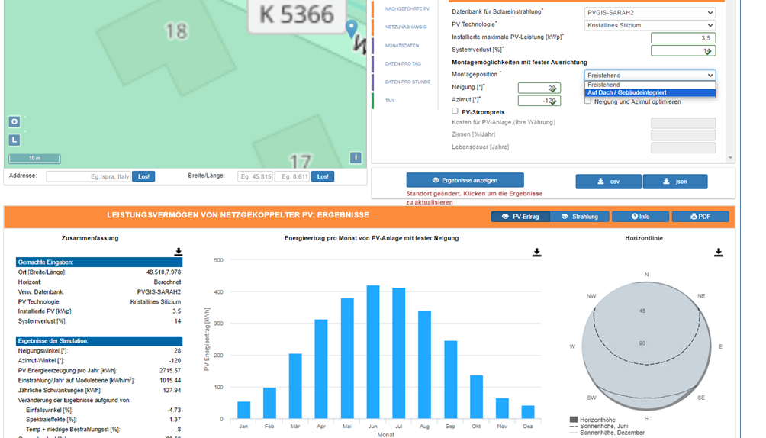Screen dimensions: 766x438
Task: Click the 'O' map layer button
Action: coord(14,121)
